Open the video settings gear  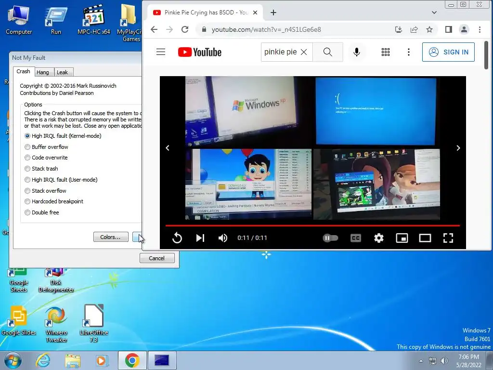tap(378, 238)
